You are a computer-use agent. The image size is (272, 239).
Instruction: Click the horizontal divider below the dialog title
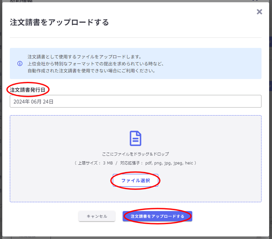[x=135, y=38]
